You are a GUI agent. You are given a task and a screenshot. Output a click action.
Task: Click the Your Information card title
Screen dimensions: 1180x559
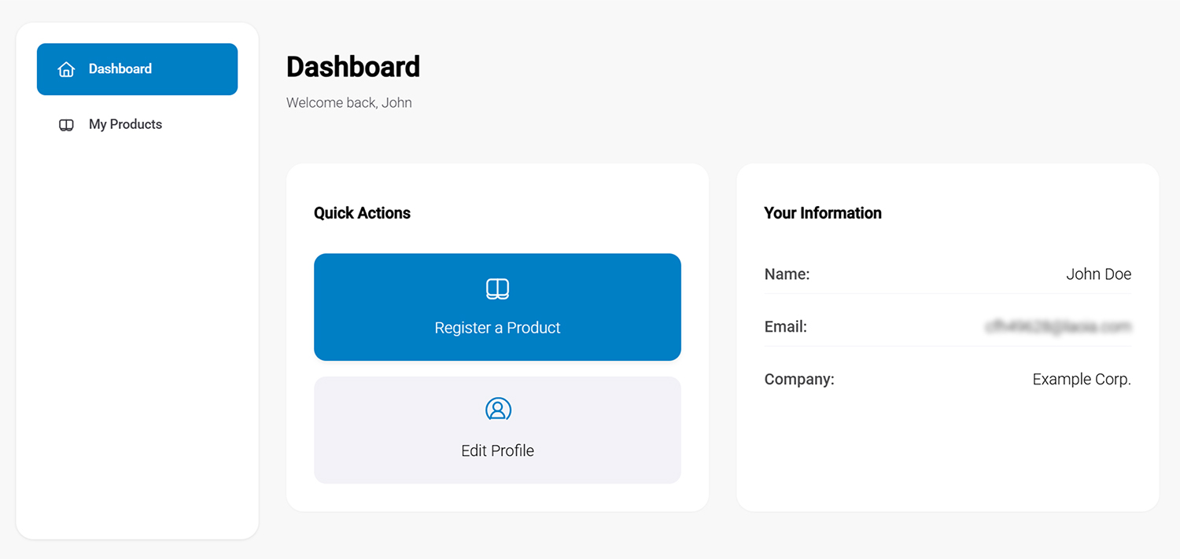(x=822, y=213)
